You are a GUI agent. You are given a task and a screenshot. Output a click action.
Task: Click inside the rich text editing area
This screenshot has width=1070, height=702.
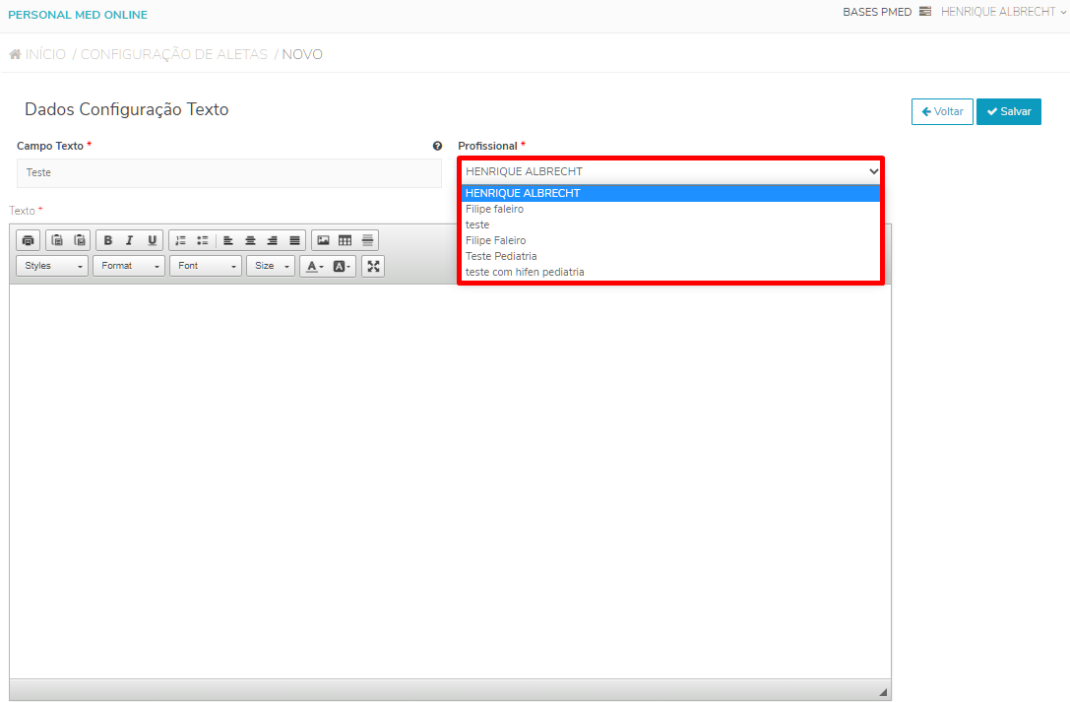tap(450, 480)
